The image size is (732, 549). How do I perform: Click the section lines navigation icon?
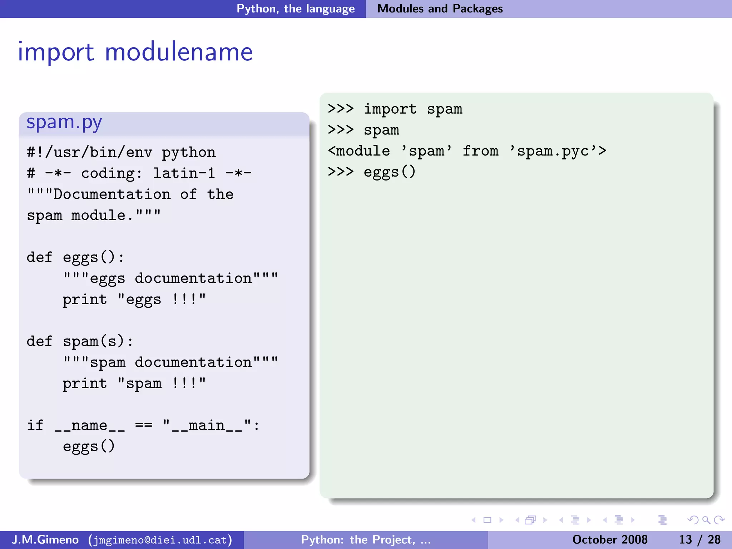click(619, 520)
